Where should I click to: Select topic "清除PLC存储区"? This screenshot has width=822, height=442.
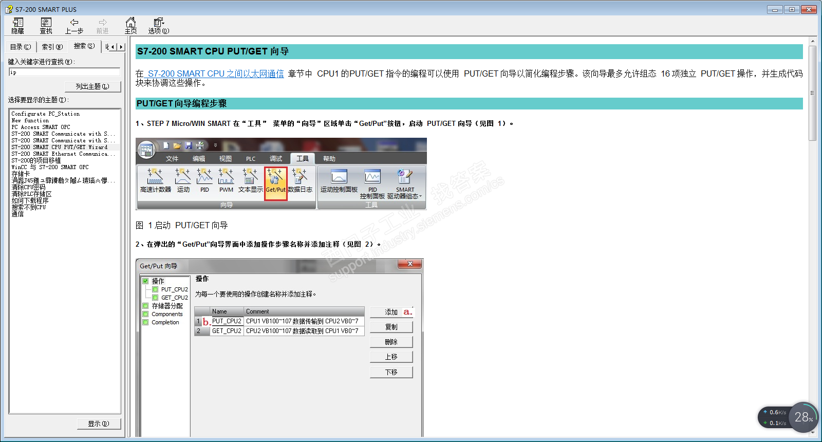[31, 194]
